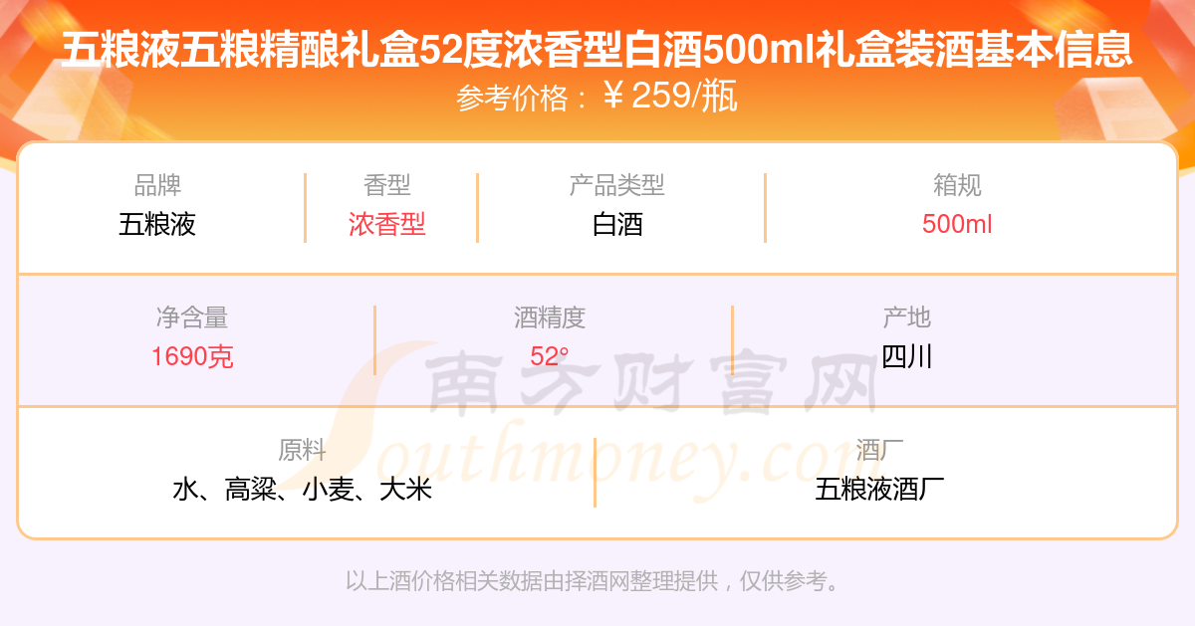Click the 品牌 label
Screen dimensions: 1195x626
157,185
